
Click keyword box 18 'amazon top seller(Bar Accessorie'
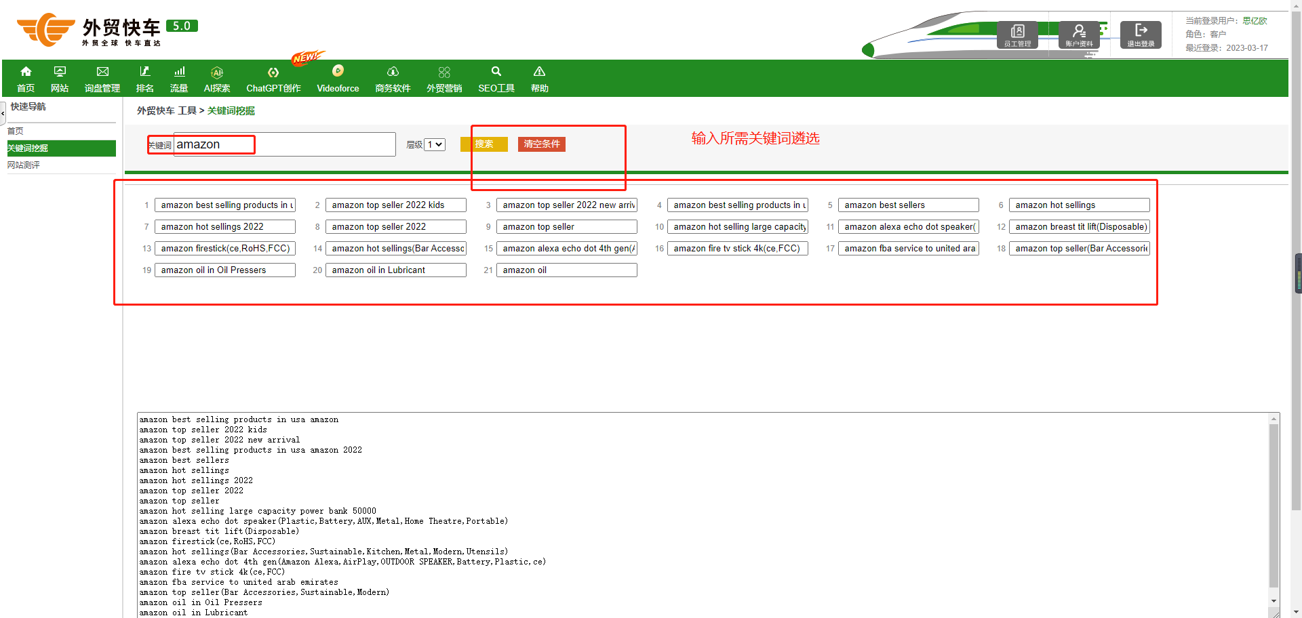(x=1080, y=248)
